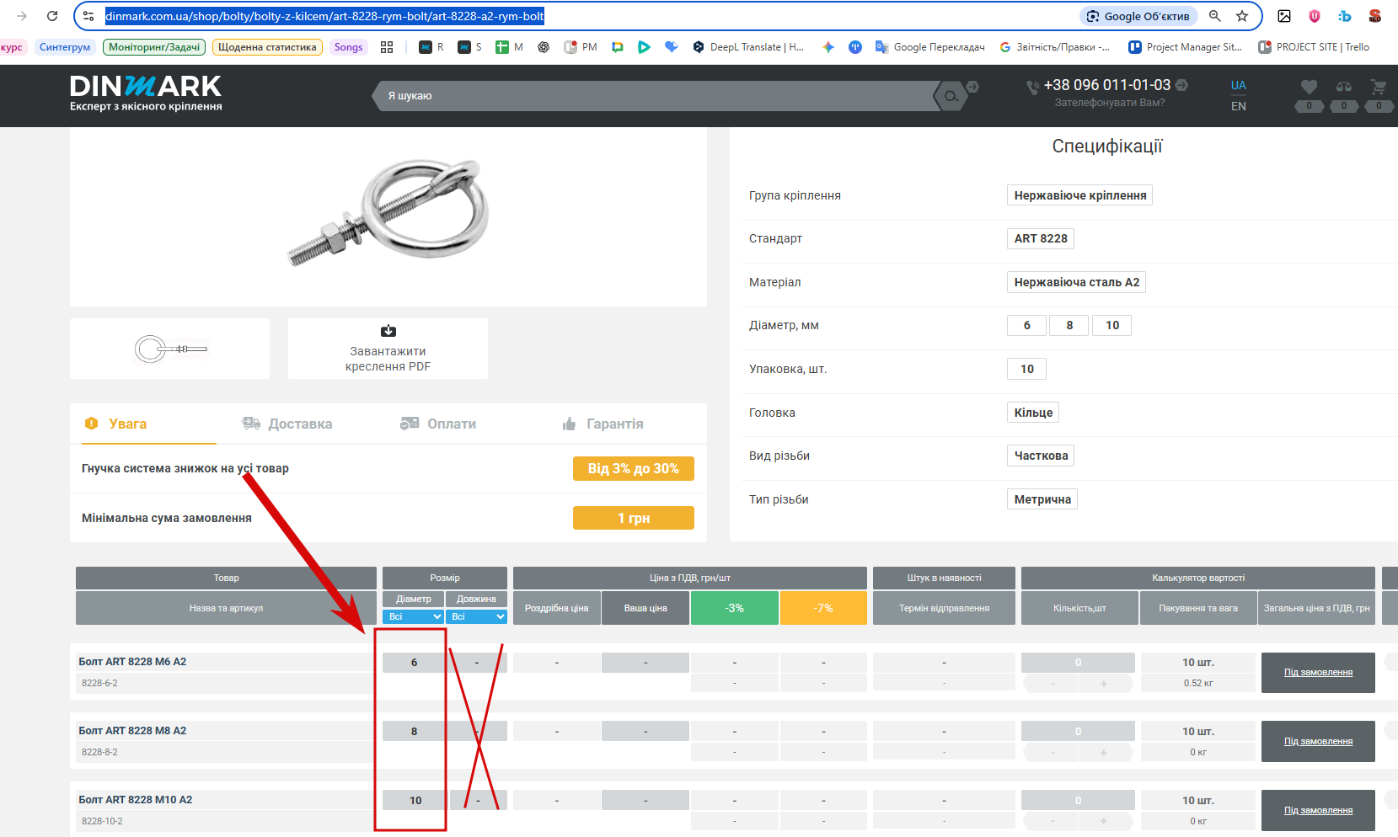Click the phone handset icon
1398x837 pixels.
pos(1032,87)
